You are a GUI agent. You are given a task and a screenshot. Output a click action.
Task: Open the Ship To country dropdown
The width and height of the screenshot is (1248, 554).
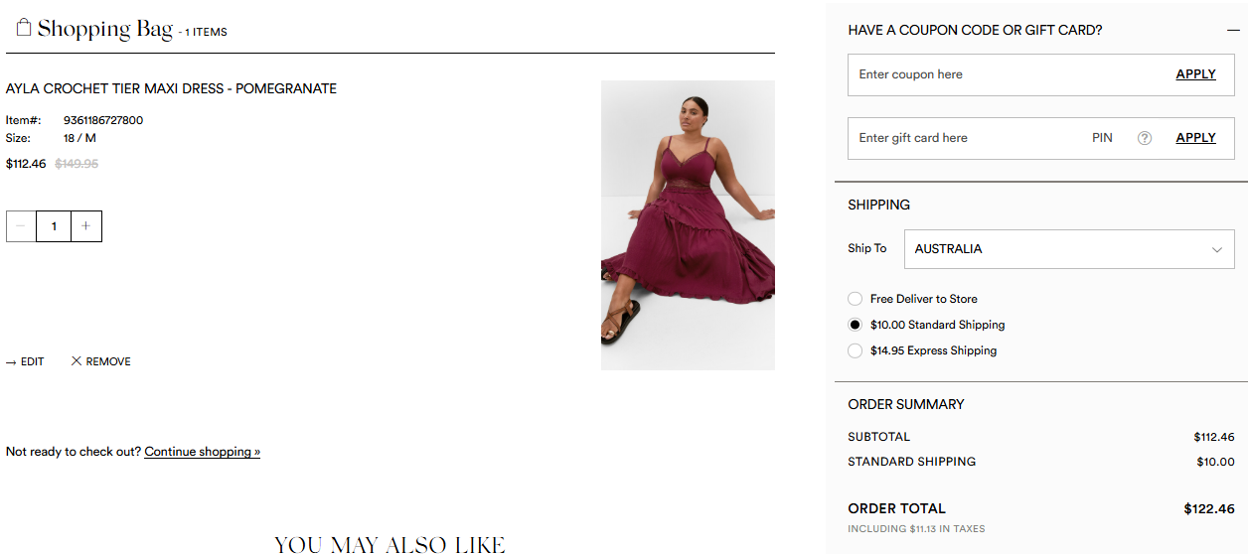point(1069,249)
